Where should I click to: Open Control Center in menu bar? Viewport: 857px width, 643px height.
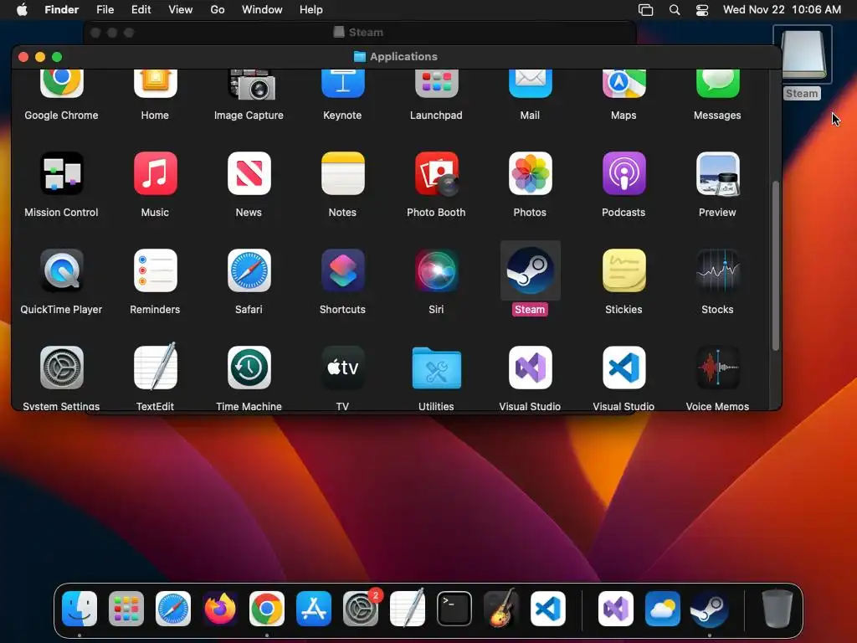(702, 10)
